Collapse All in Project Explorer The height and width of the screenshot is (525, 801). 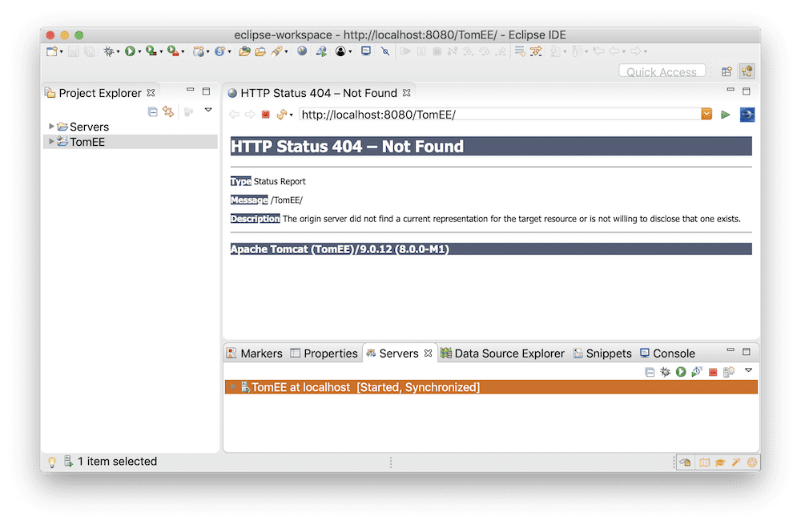pyautogui.click(x=152, y=112)
